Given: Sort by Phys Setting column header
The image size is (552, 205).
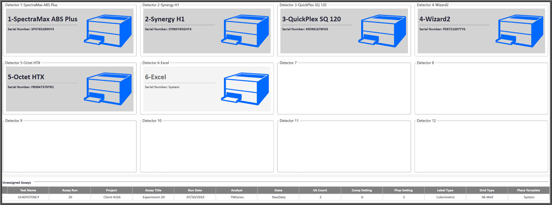Looking at the screenshot, I should tap(404, 190).
